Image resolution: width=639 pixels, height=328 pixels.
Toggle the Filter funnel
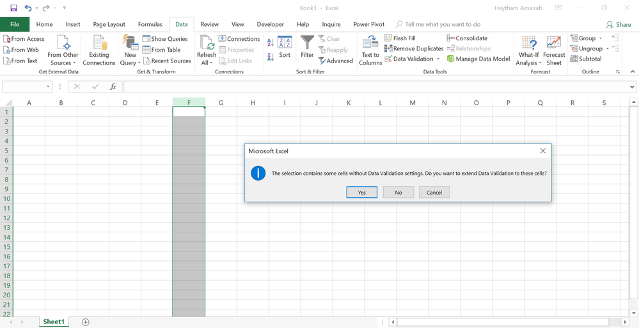click(307, 47)
